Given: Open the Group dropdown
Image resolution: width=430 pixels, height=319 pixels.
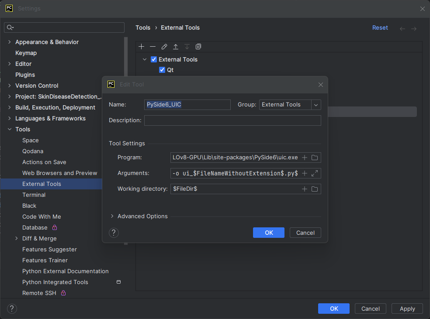Looking at the screenshot, I should click(x=316, y=105).
